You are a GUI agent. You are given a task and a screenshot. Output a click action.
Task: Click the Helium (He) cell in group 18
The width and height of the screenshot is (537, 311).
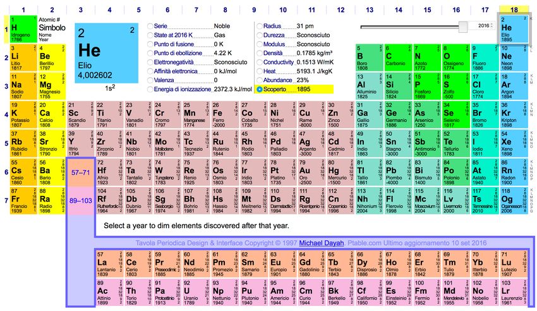(x=514, y=29)
